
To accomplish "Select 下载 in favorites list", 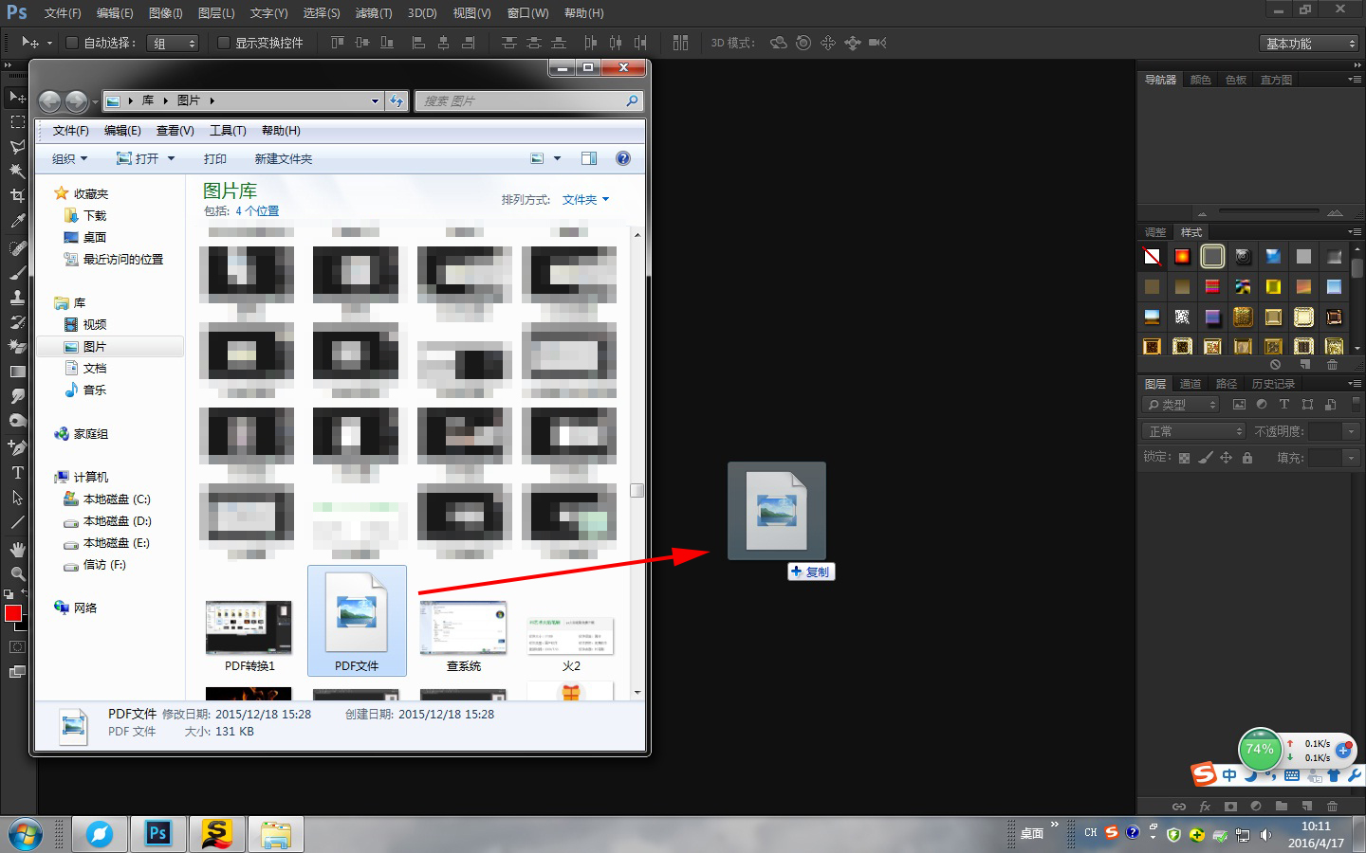I will coord(95,215).
